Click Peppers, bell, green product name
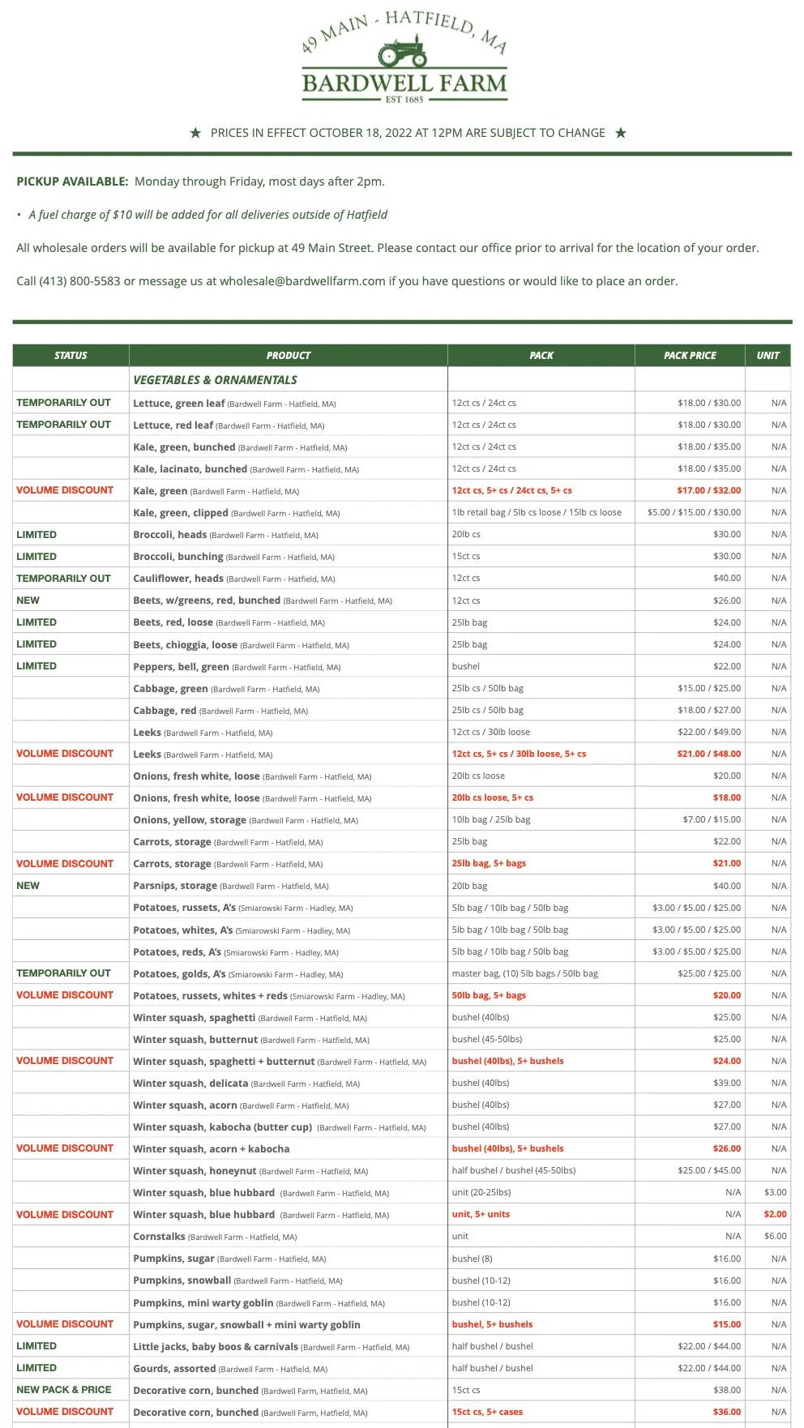 [181, 666]
